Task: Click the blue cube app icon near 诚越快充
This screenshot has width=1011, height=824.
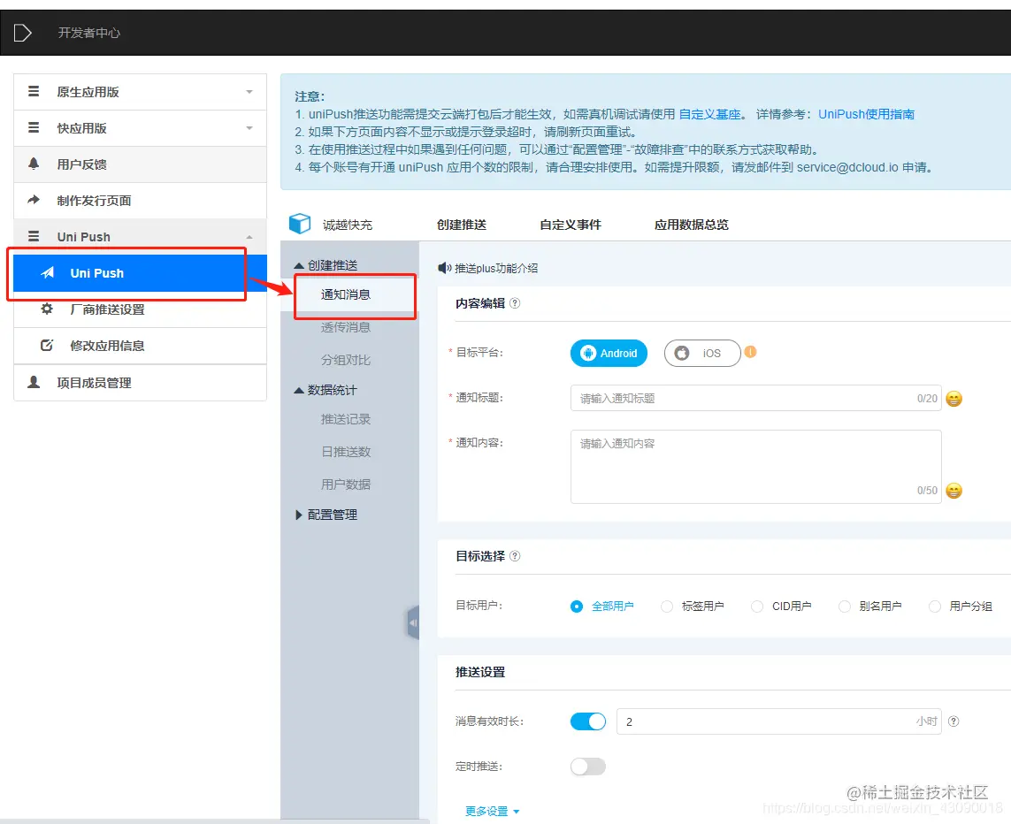Action: 300,224
